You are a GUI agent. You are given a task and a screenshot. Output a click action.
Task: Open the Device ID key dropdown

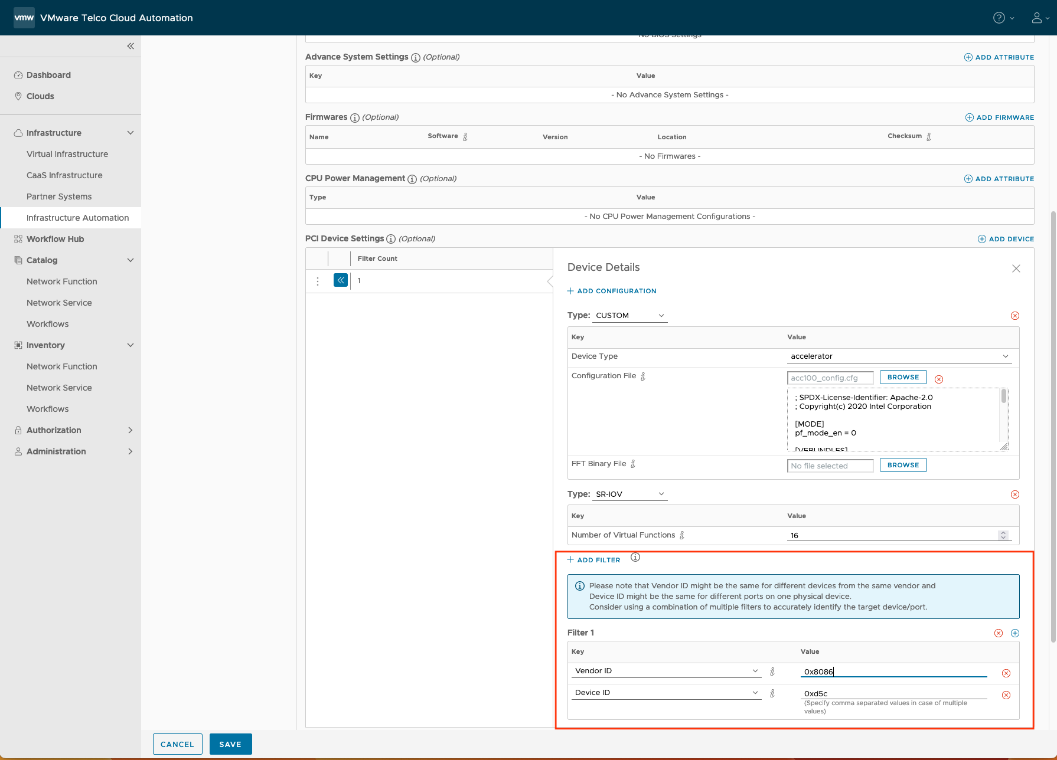[x=667, y=693]
